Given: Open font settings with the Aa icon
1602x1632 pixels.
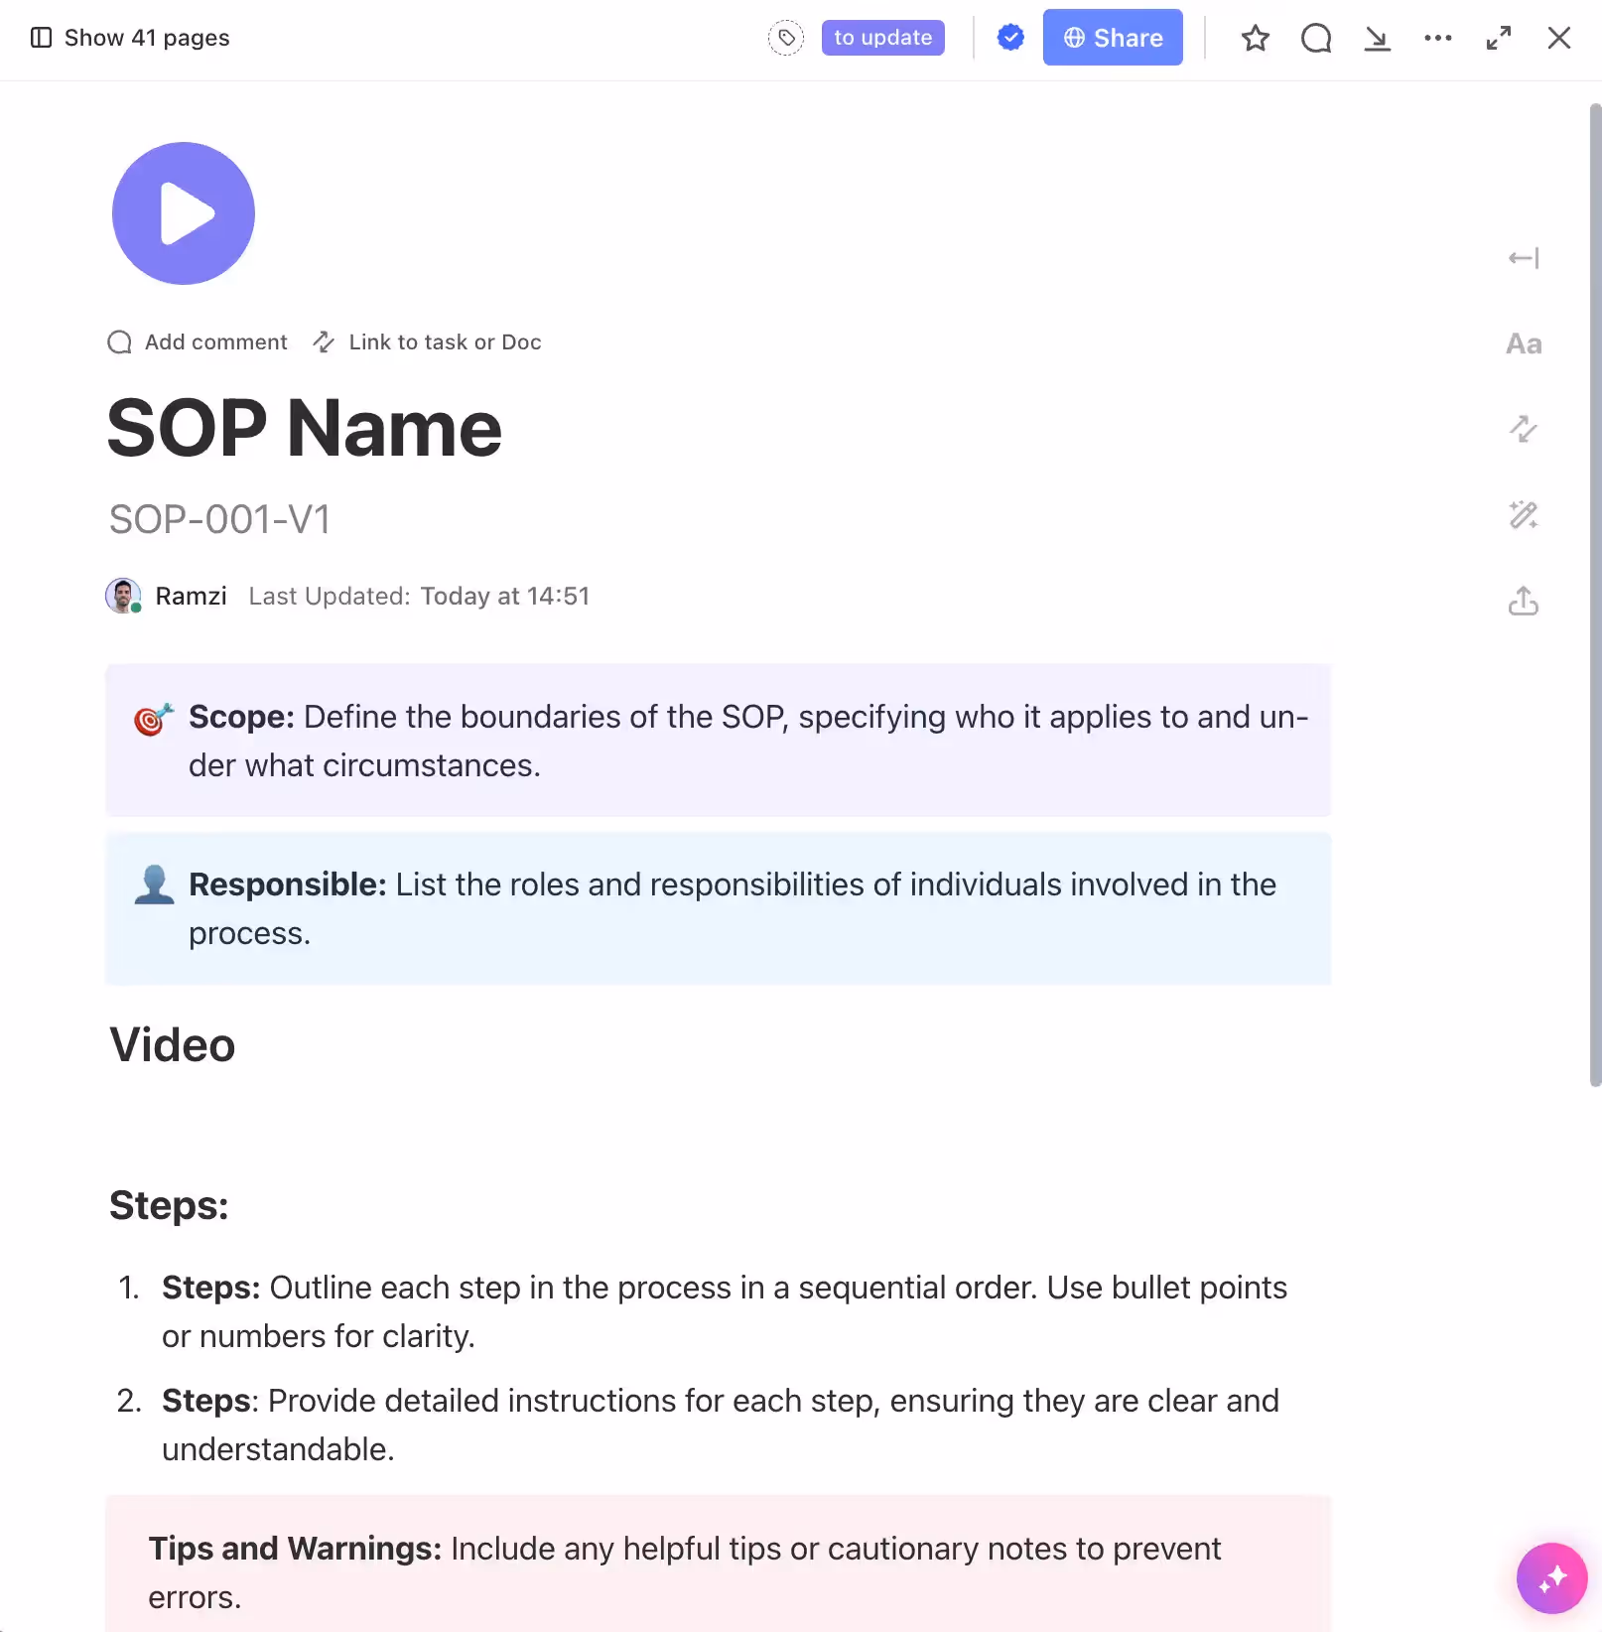Looking at the screenshot, I should coord(1524,344).
